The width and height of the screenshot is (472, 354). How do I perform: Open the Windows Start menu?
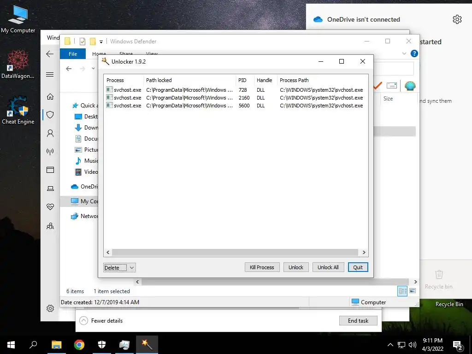(11, 345)
